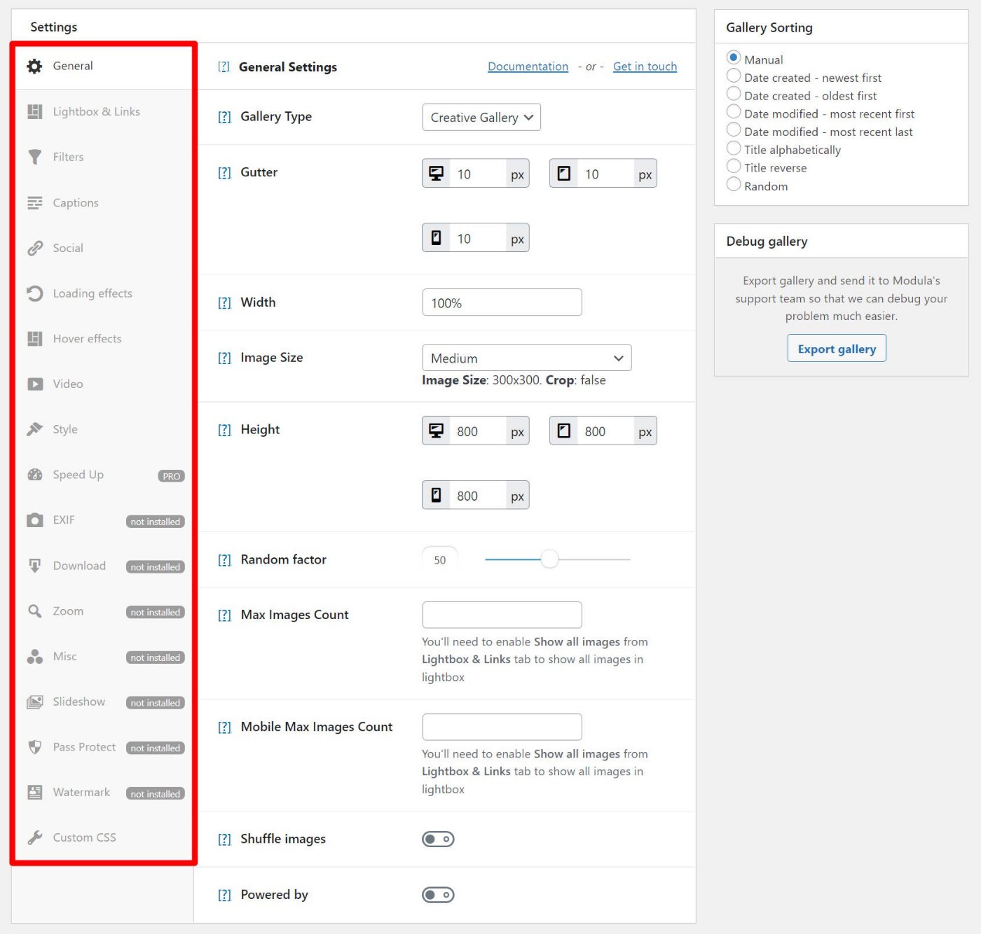Click the Zoom magnifier icon
981x934 pixels.
tap(34, 611)
